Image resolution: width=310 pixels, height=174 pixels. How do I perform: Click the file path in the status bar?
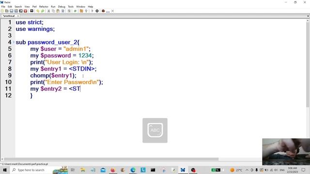25,164
